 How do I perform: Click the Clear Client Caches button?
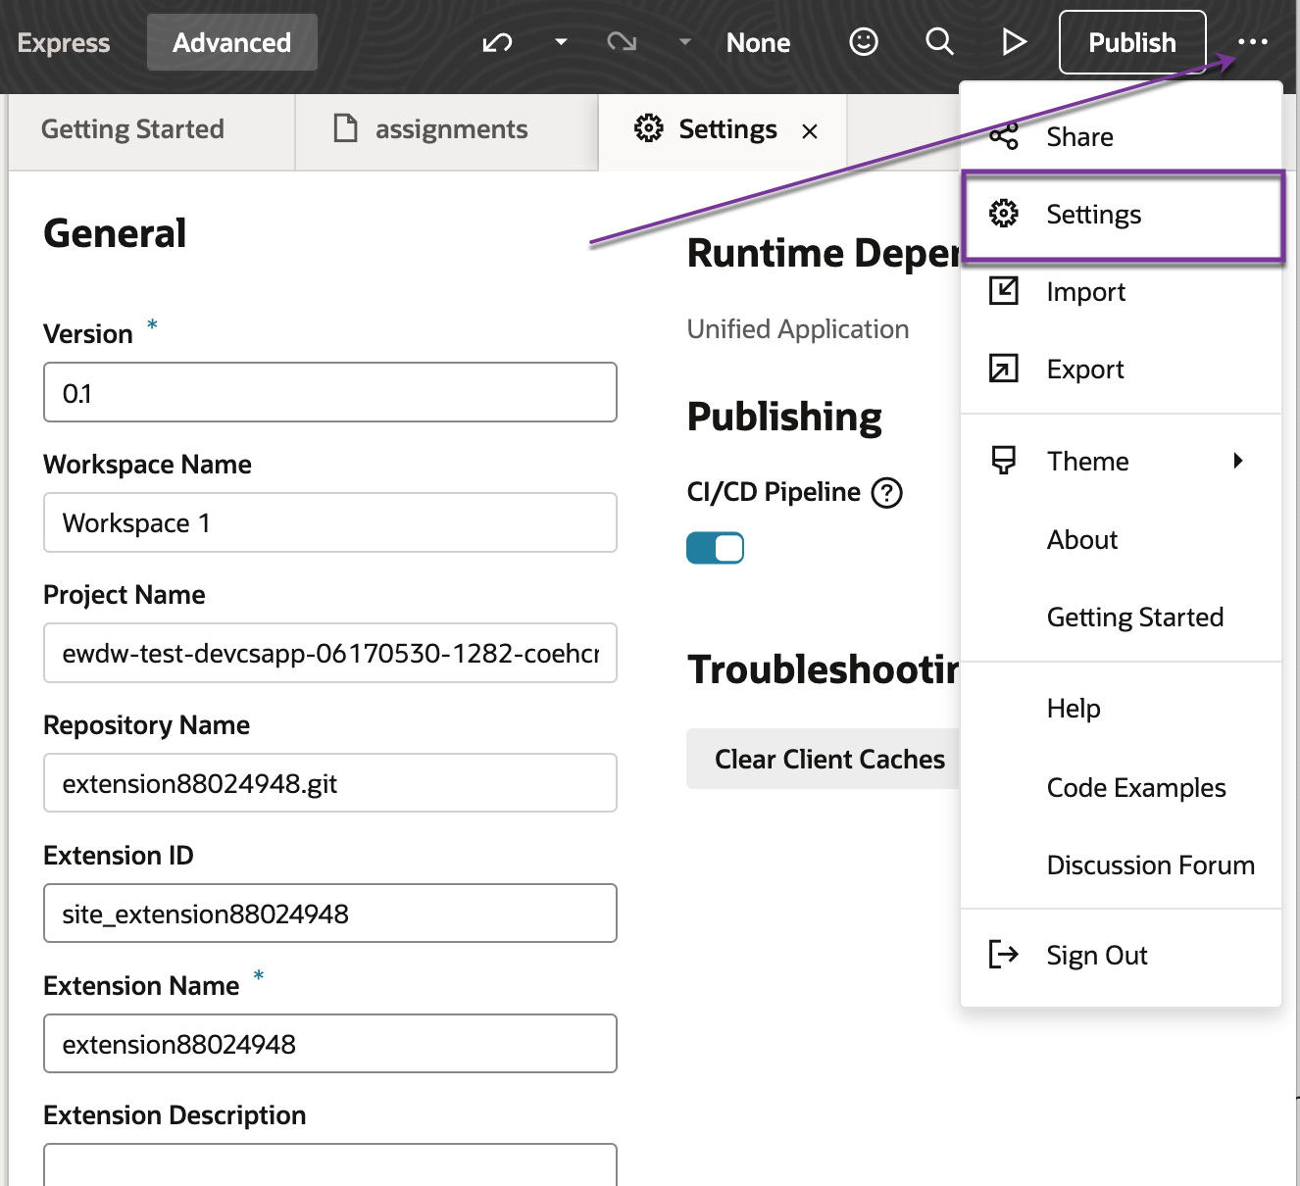(828, 760)
